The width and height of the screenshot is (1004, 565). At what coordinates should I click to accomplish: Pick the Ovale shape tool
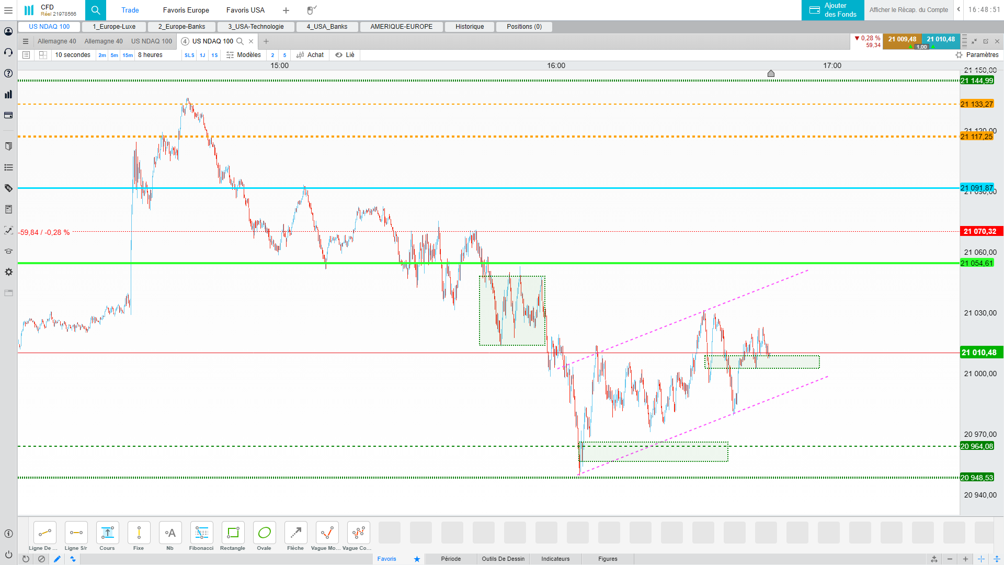(x=264, y=533)
